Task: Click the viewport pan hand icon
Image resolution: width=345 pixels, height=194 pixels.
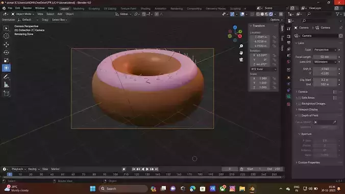Action: tap(241, 53)
